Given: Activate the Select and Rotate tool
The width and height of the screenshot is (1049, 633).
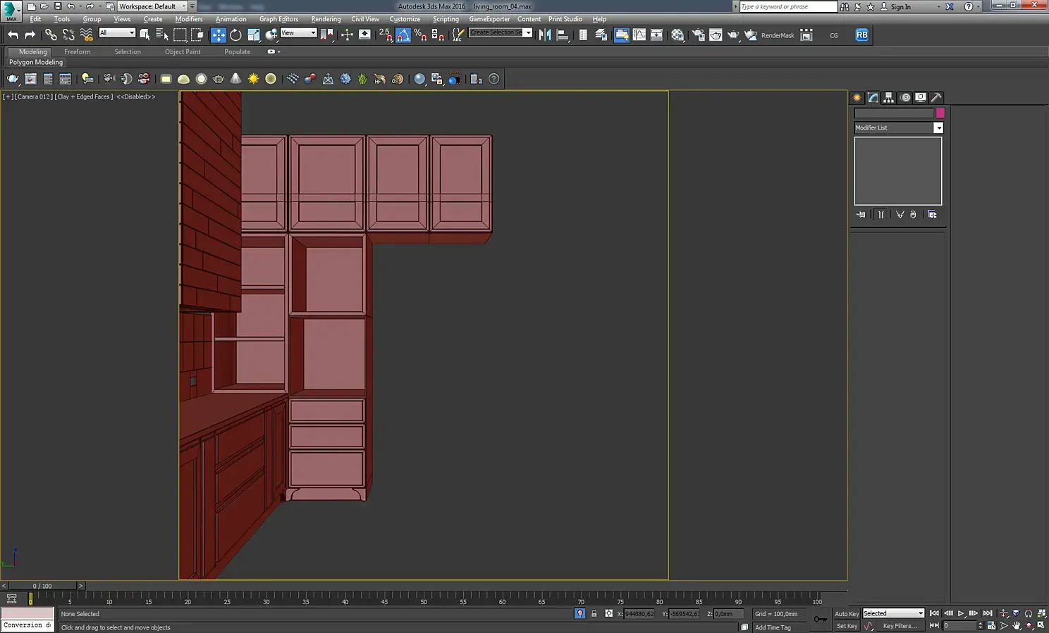Looking at the screenshot, I should coord(235,35).
